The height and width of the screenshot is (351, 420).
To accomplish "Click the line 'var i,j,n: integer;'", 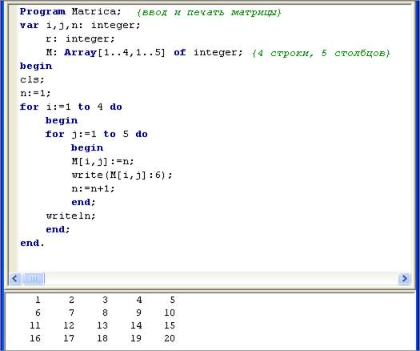I will pyautogui.click(x=80, y=26).
